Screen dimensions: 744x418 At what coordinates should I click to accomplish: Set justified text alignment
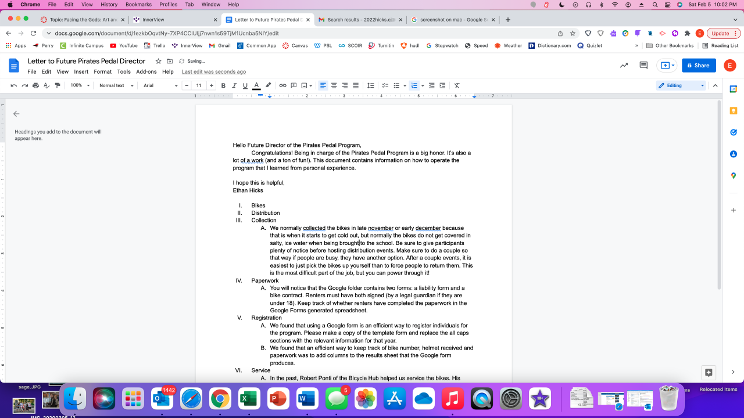(356, 85)
